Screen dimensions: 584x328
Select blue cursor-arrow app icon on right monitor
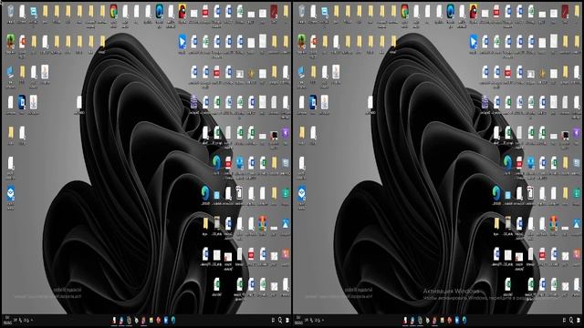click(474, 42)
